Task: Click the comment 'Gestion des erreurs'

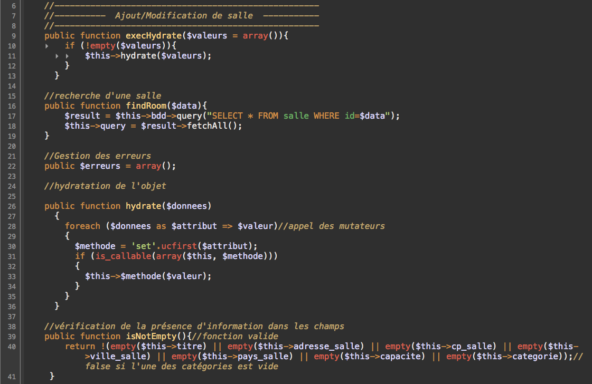Action: tap(97, 156)
